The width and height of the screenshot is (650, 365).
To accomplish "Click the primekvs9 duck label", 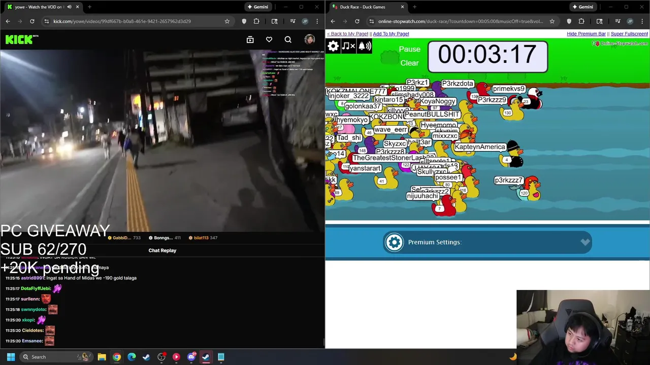I will click(x=508, y=89).
